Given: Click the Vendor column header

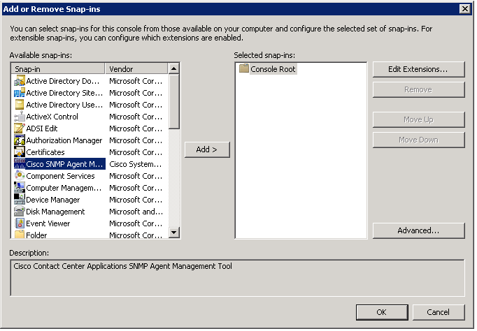Looking at the screenshot, I should [136, 68].
